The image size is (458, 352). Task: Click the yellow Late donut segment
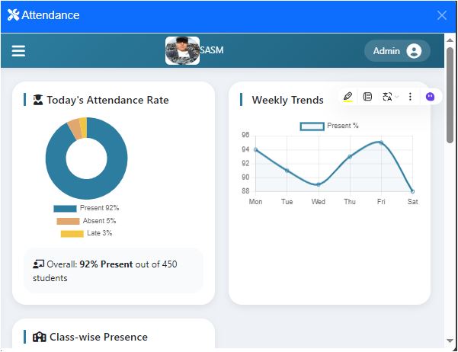(83, 128)
